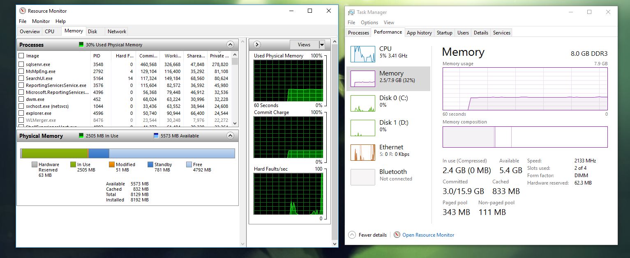Switch to the Network tab
The height and width of the screenshot is (258, 630).
click(117, 32)
